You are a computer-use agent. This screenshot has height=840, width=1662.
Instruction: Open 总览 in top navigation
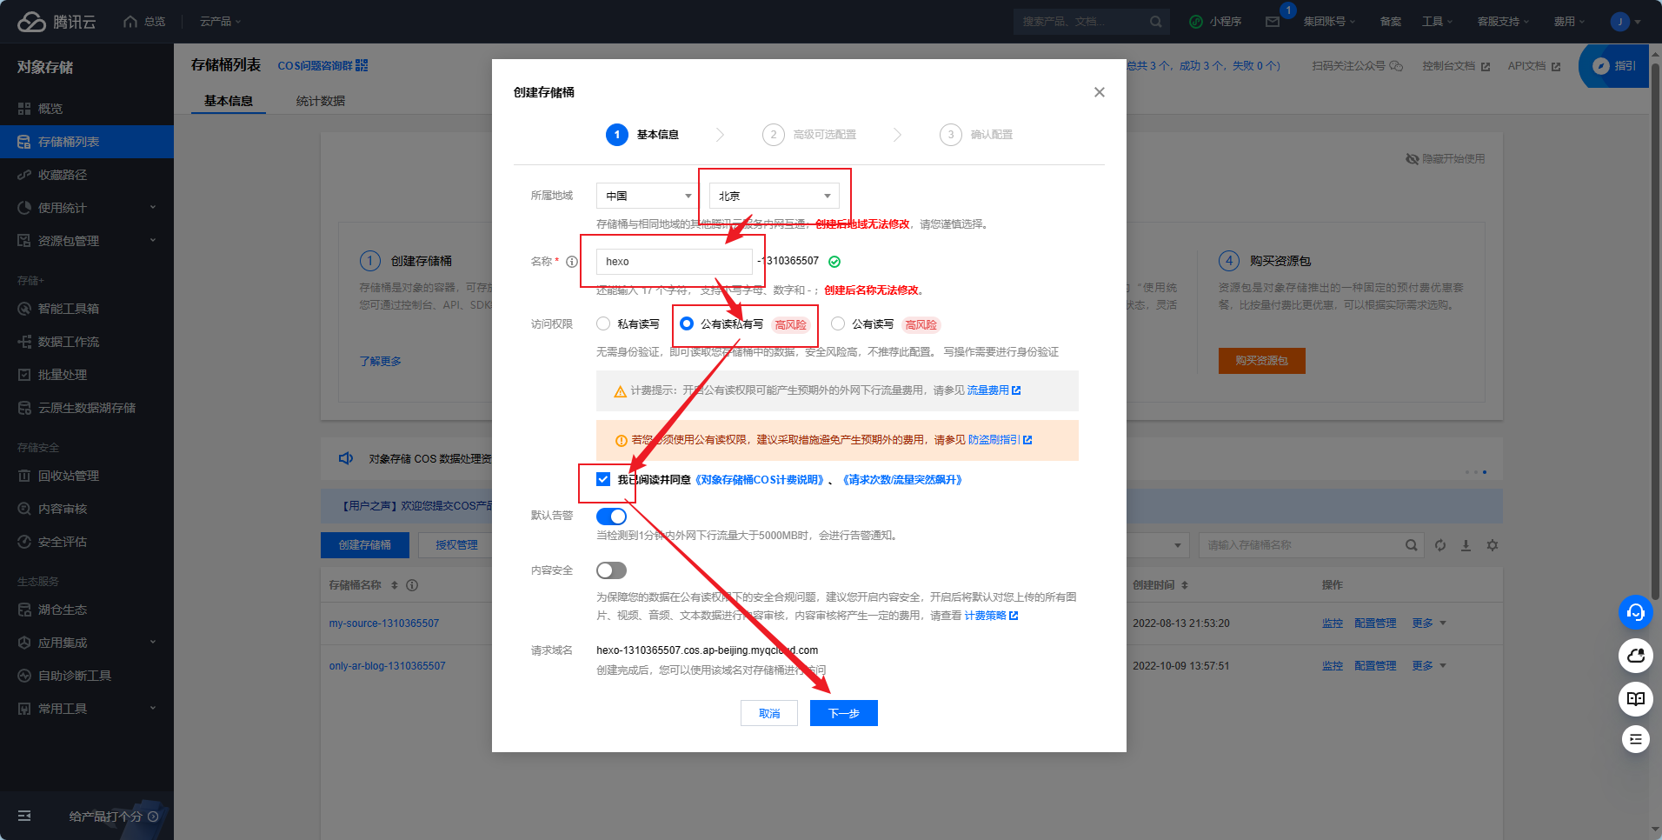[x=144, y=22]
